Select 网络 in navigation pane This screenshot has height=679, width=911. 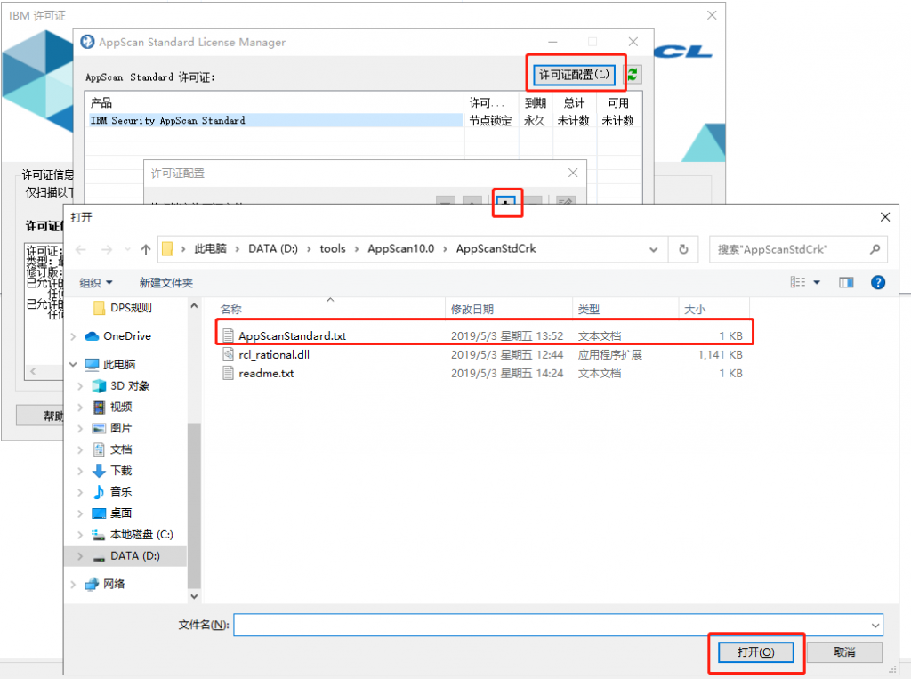pyautogui.click(x=114, y=584)
